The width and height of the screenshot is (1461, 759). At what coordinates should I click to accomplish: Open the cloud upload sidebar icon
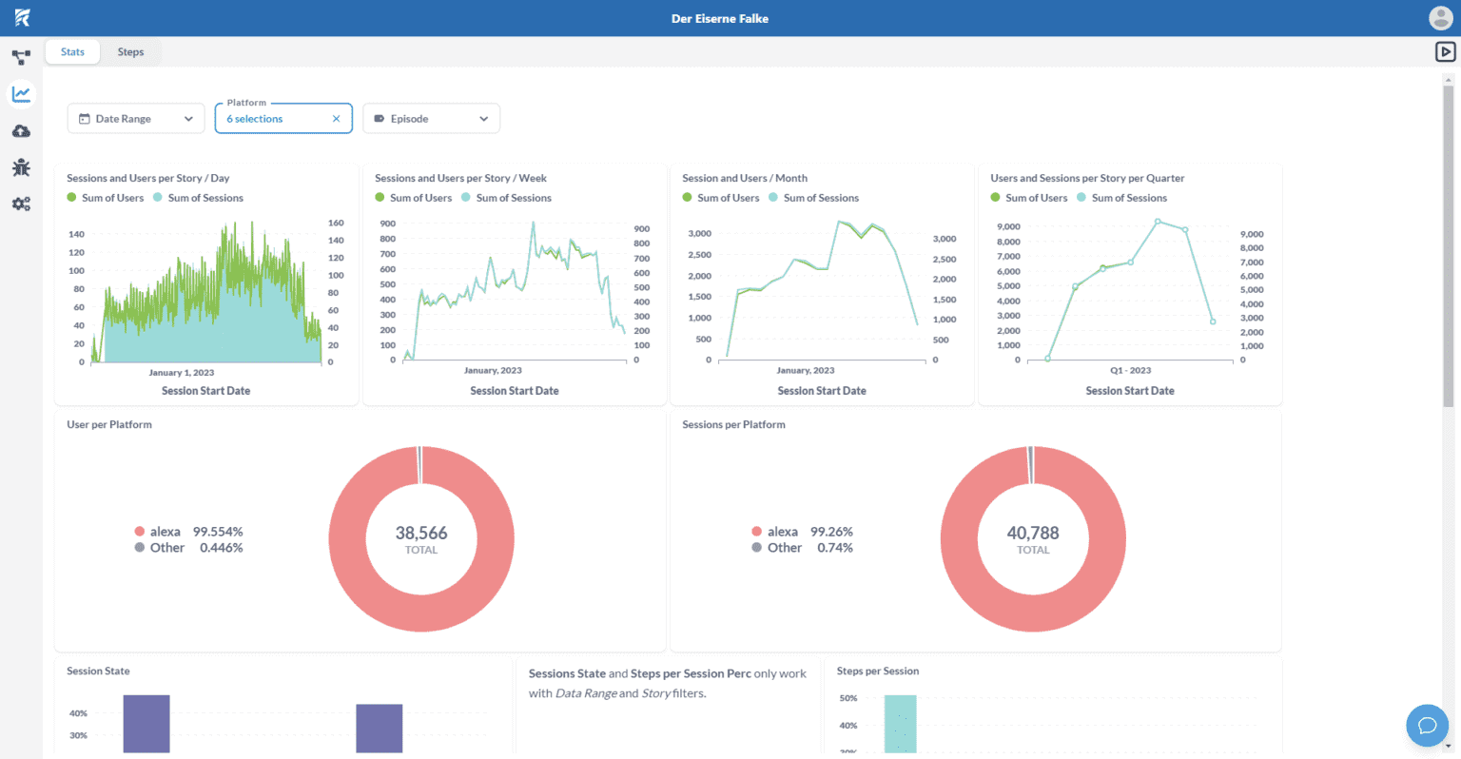21,131
